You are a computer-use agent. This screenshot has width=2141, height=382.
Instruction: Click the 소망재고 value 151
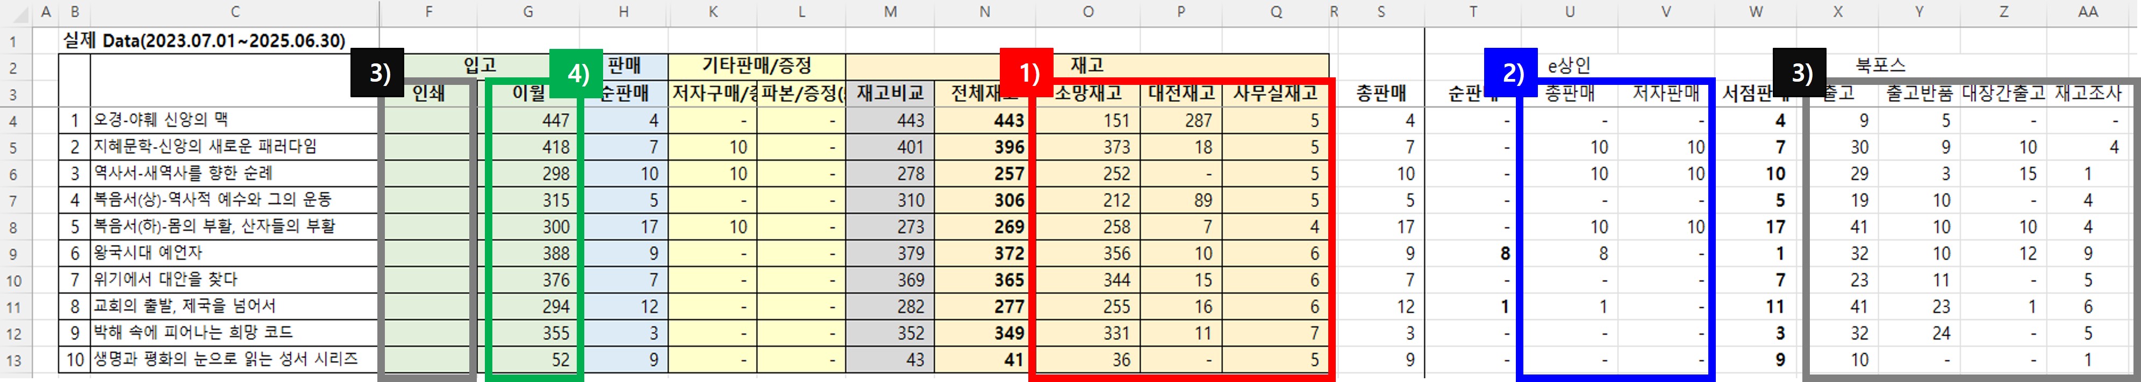tap(1087, 120)
